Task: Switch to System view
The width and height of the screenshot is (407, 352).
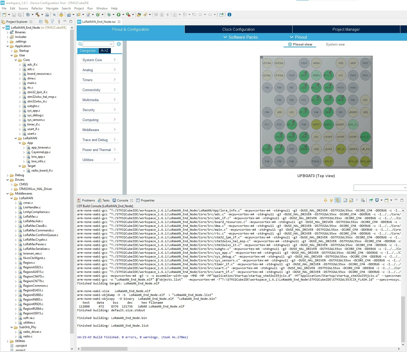Action: 335,45
